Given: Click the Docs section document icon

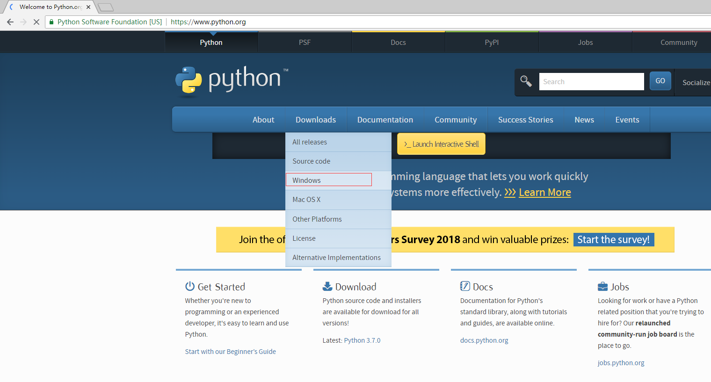Looking at the screenshot, I should [465, 286].
